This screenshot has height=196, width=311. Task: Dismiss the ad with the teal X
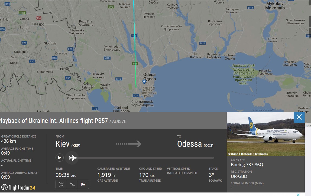(x=298, y=194)
